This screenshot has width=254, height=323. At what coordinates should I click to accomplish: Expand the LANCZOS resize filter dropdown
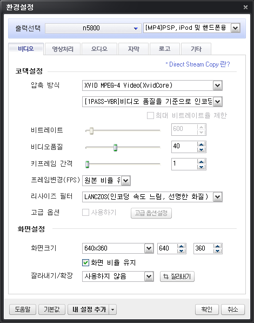coord(218,197)
